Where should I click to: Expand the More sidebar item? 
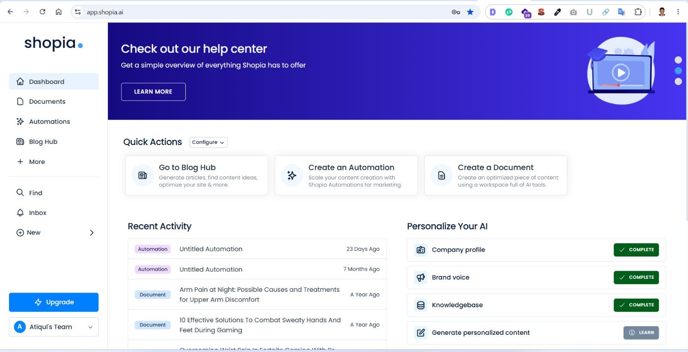point(54,162)
